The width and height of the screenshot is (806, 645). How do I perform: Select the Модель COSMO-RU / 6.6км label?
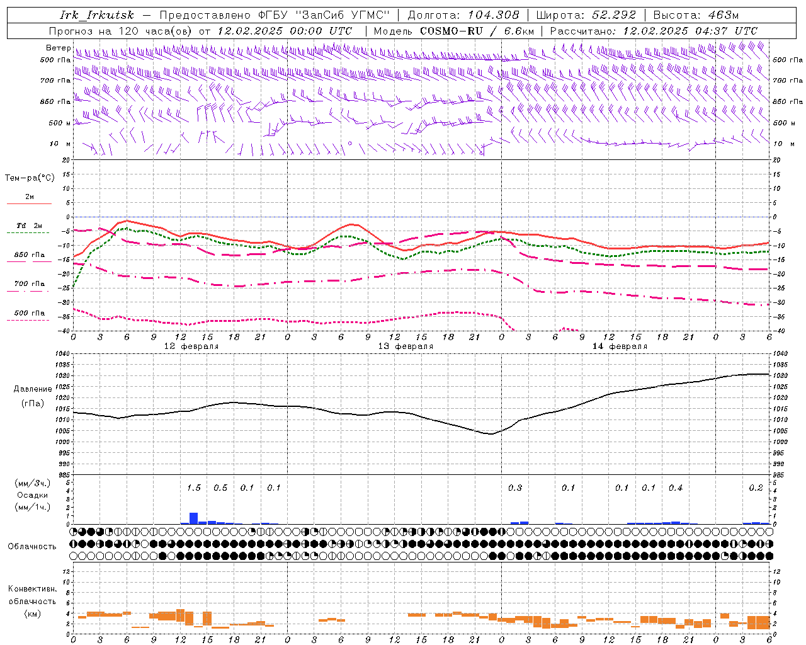[x=453, y=31]
